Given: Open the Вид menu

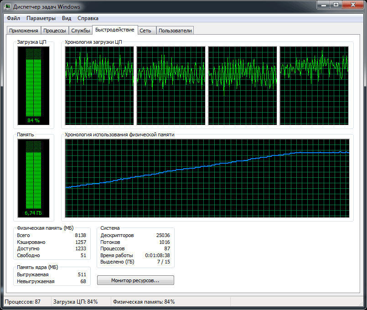Looking at the screenshot, I should (x=67, y=18).
